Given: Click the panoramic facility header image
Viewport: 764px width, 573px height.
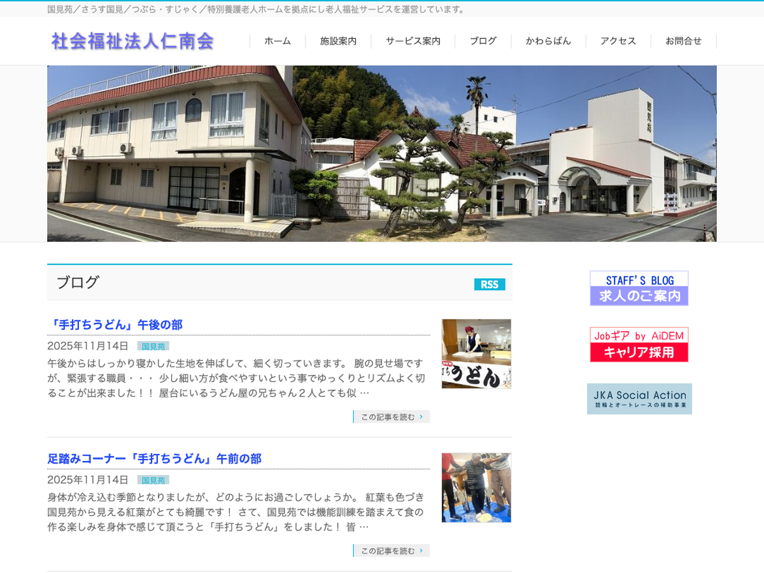Looking at the screenshot, I should tap(382, 153).
